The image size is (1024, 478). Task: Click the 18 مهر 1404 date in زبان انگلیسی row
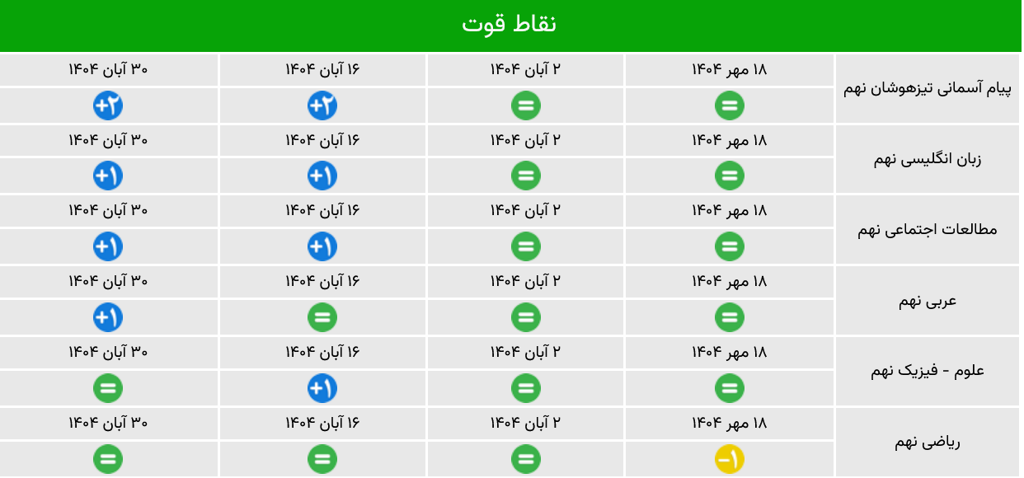point(729,141)
